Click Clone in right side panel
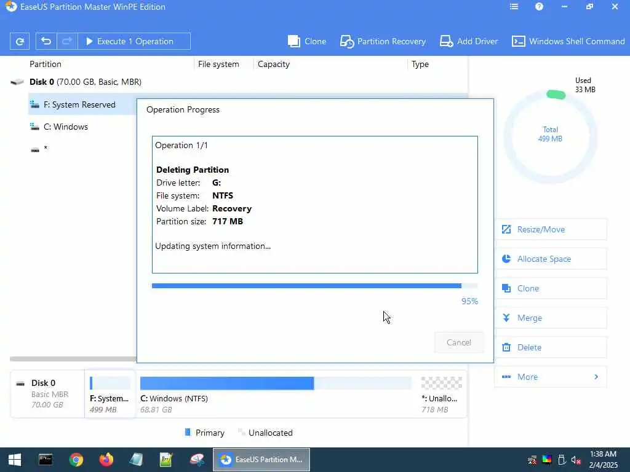 [x=551, y=288]
